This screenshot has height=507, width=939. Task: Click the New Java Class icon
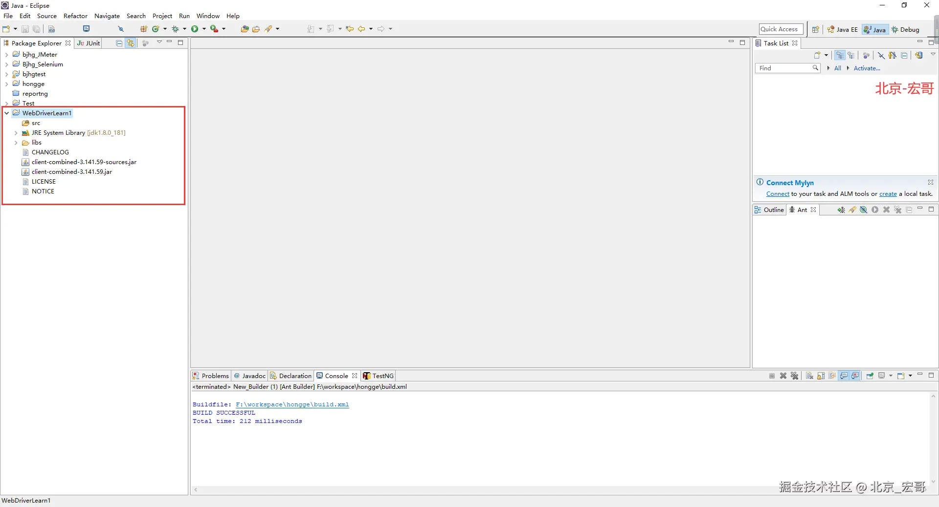tap(156, 29)
